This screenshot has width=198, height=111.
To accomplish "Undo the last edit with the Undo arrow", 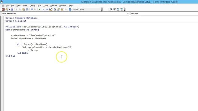I will click(x=32, y=10).
